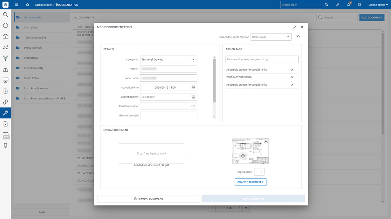The height and width of the screenshot is (219, 391).
Task: Open Instrukcje stanowiskowe ANT MES folder
Action: click(x=42, y=98)
